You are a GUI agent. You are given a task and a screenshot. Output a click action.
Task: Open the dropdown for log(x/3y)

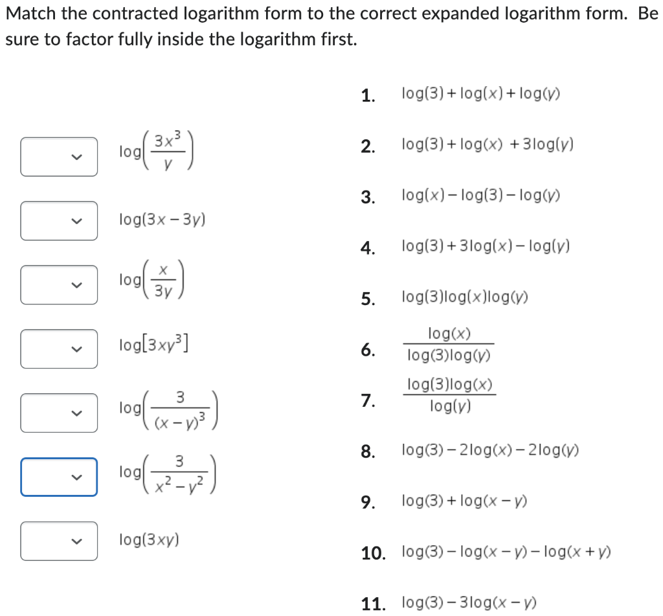click(x=58, y=284)
